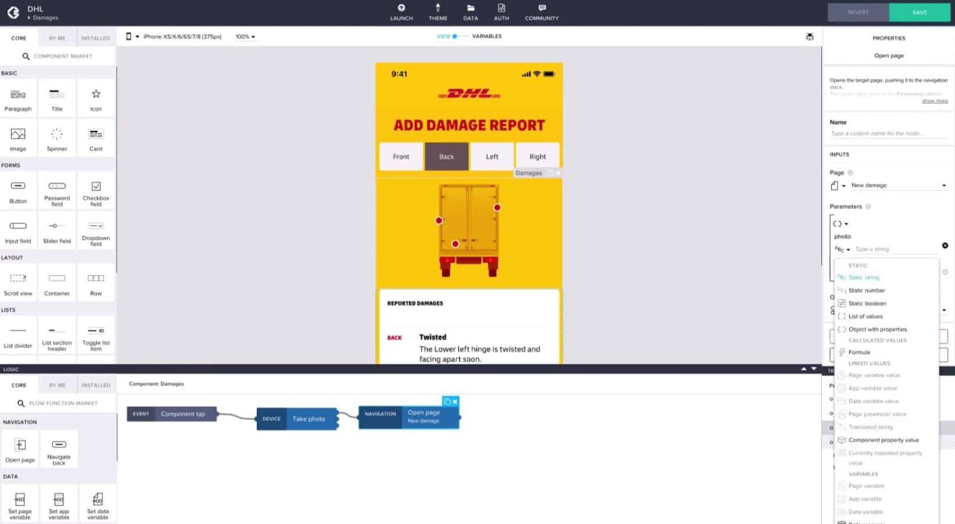Click the SAVE button
Image resolution: width=955 pixels, height=524 pixels.
[920, 12]
